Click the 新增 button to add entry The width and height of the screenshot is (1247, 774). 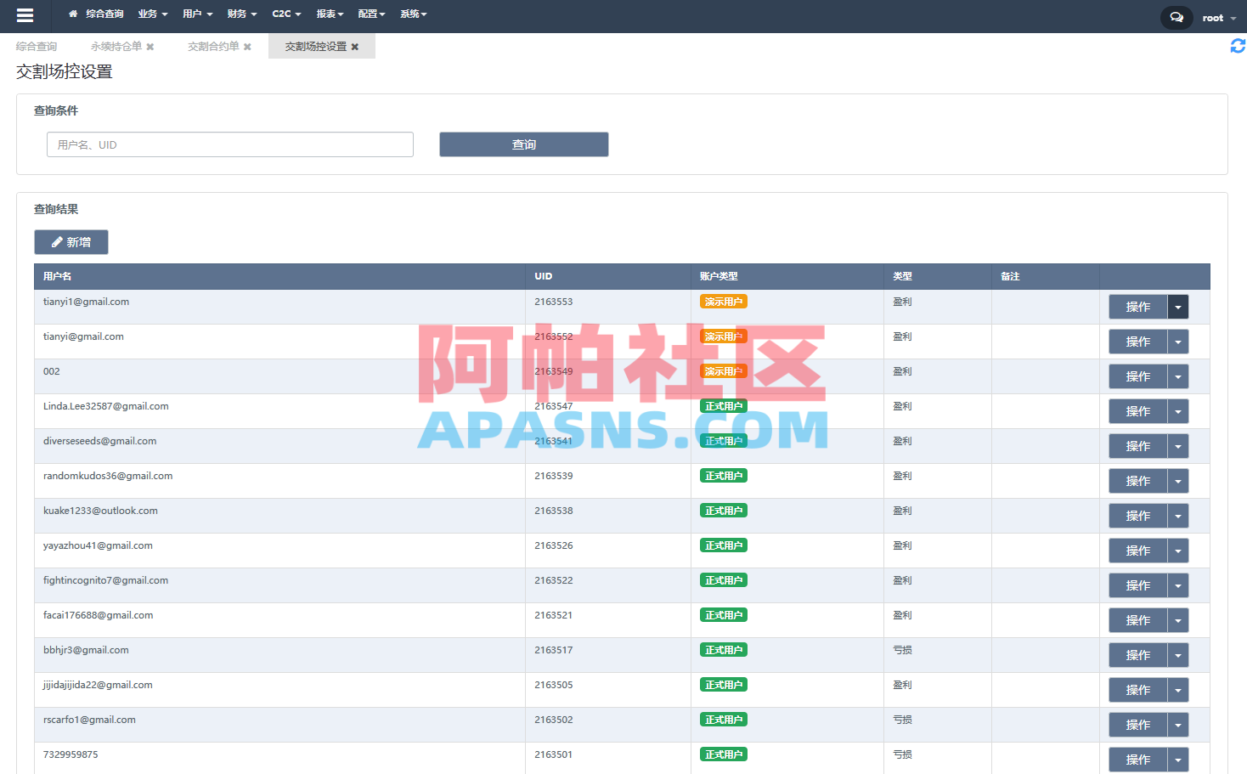point(71,242)
